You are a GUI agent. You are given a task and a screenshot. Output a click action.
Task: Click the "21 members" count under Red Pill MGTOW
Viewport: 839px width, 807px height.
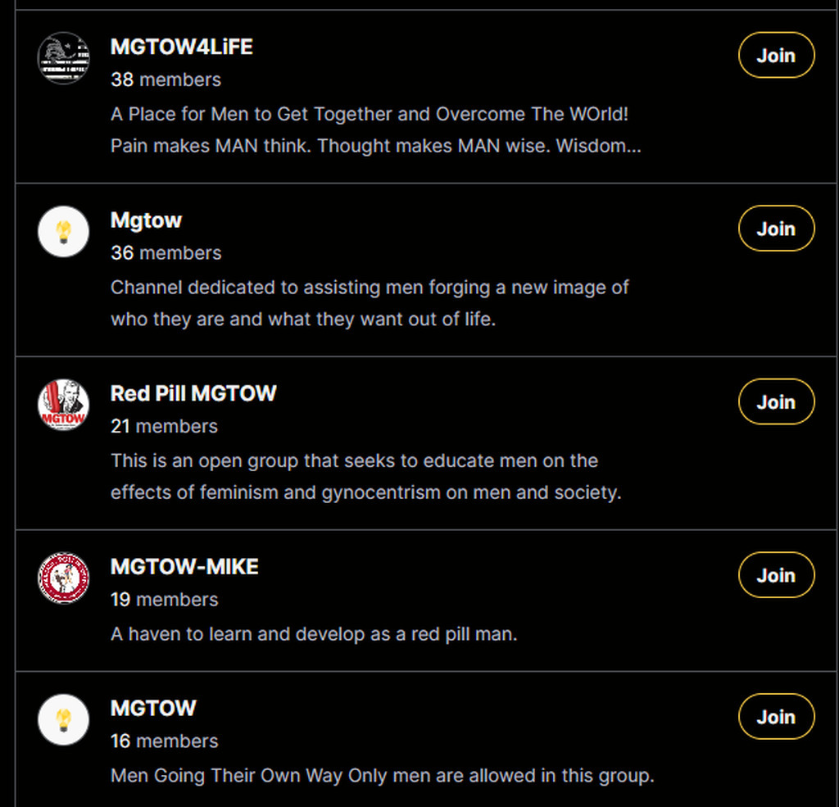[x=164, y=426]
